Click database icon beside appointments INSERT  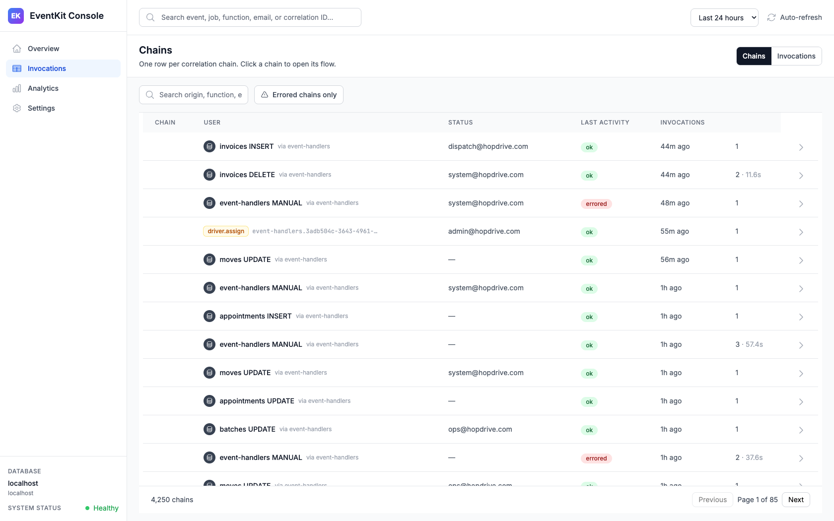click(x=209, y=316)
